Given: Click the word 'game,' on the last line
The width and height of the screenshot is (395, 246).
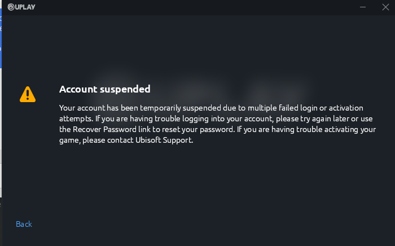Looking at the screenshot, I should coord(70,140).
